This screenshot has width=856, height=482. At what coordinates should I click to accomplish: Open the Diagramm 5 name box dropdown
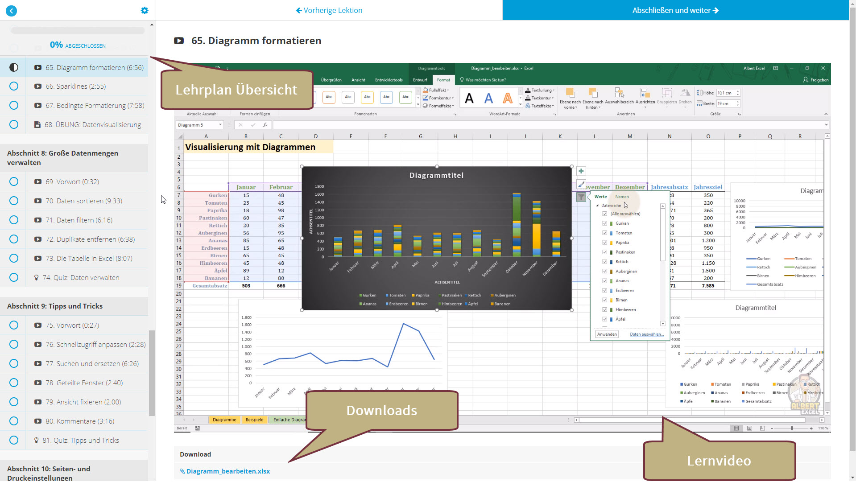click(220, 125)
